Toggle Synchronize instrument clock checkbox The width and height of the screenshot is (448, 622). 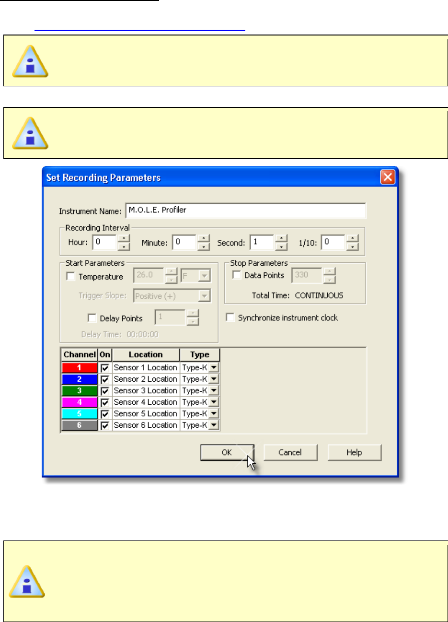coord(230,317)
